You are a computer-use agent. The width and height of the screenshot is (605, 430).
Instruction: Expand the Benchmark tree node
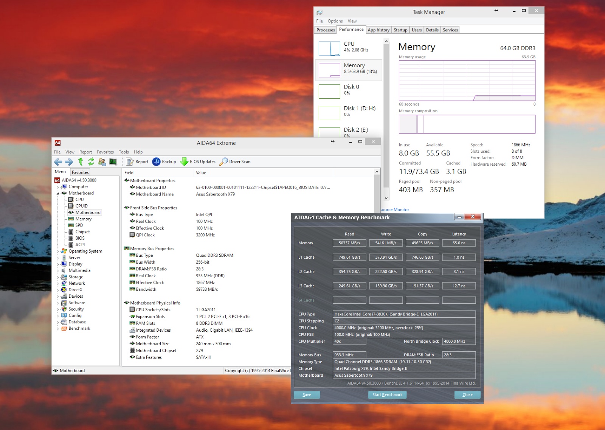click(x=58, y=329)
